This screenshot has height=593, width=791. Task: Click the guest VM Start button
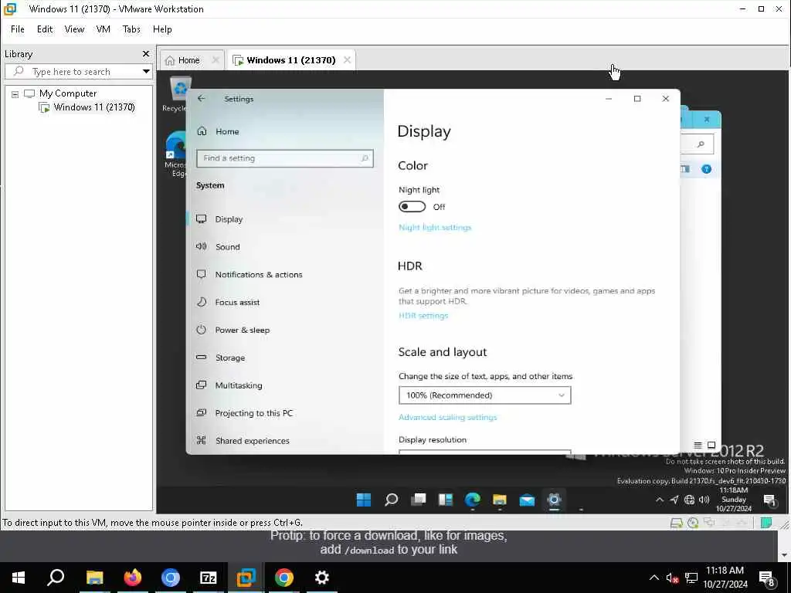[x=364, y=500]
